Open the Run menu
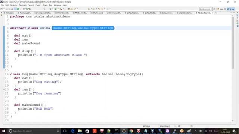 pos(51,5)
